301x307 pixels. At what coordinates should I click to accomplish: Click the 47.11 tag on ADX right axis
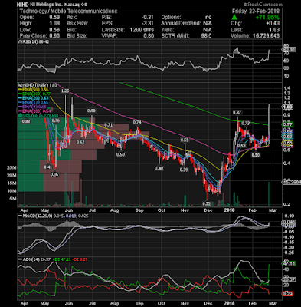pyautogui.click(x=289, y=264)
